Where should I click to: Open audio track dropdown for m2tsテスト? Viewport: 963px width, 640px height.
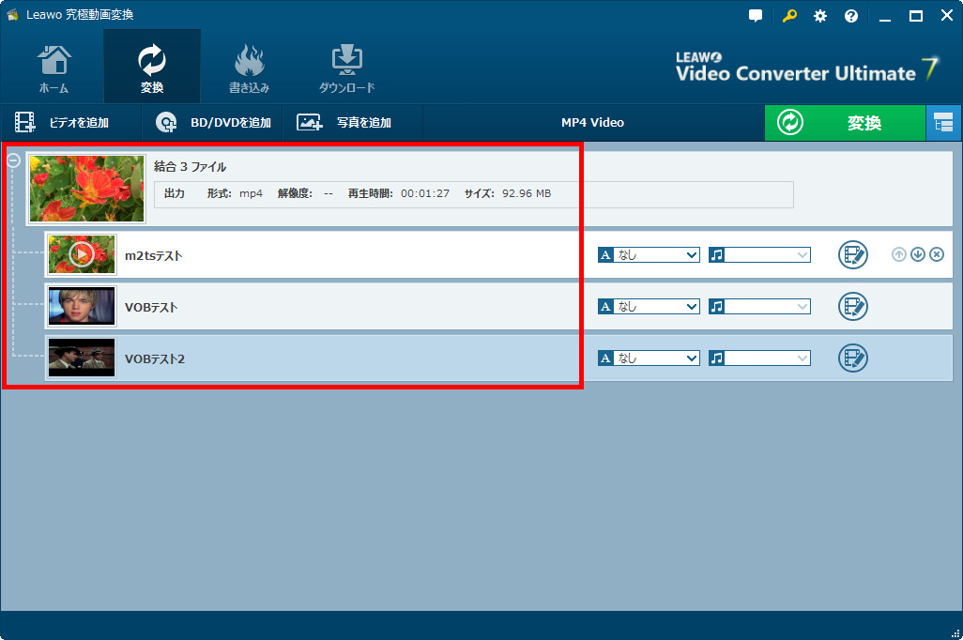coord(759,255)
